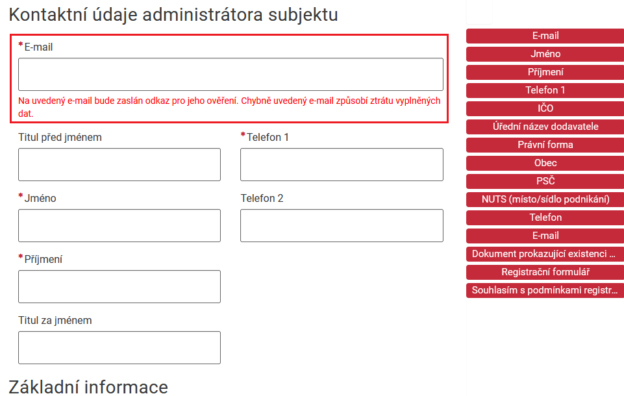Focus the Příjmení input field

119,286
